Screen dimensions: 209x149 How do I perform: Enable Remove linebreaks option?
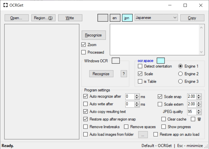point(85,127)
